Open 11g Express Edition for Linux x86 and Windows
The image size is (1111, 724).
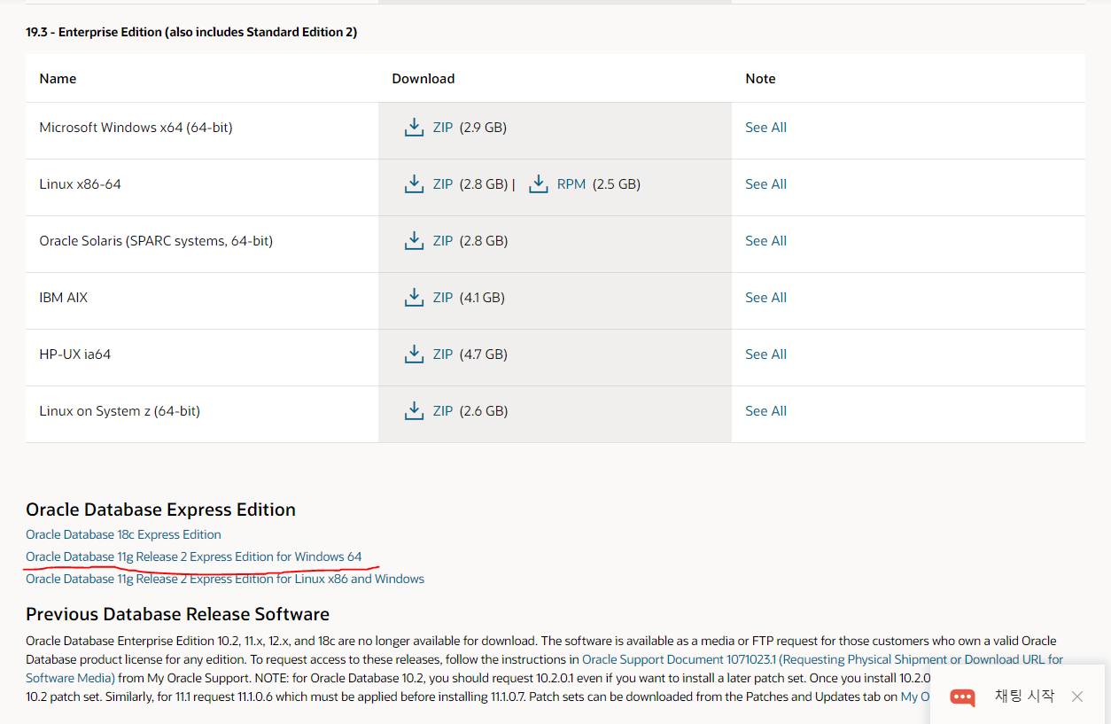click(225, 579)
